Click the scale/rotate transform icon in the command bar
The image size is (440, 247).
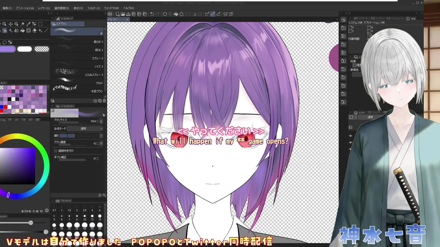point(181,14)
